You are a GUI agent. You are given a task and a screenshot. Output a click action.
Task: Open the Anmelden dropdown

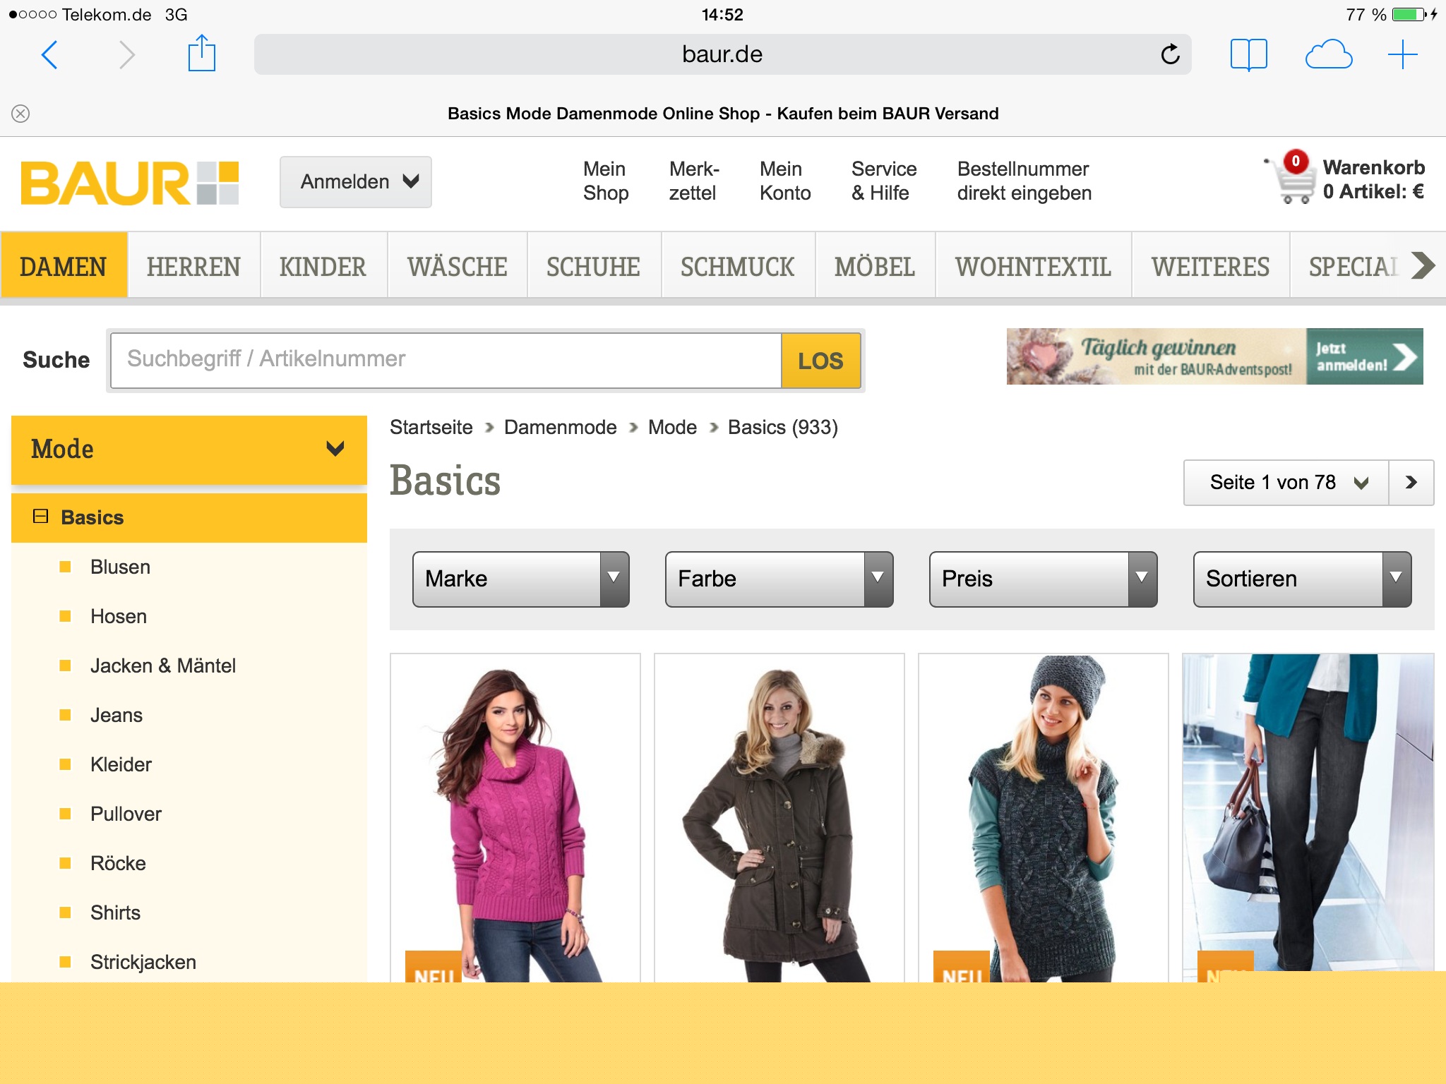tap(356, 182)
